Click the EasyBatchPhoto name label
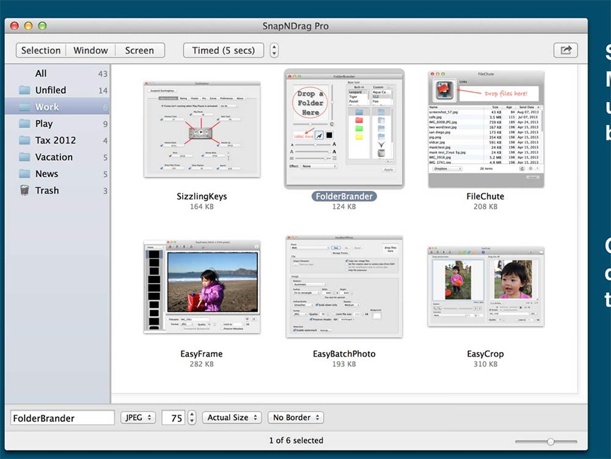 (344, 354)
